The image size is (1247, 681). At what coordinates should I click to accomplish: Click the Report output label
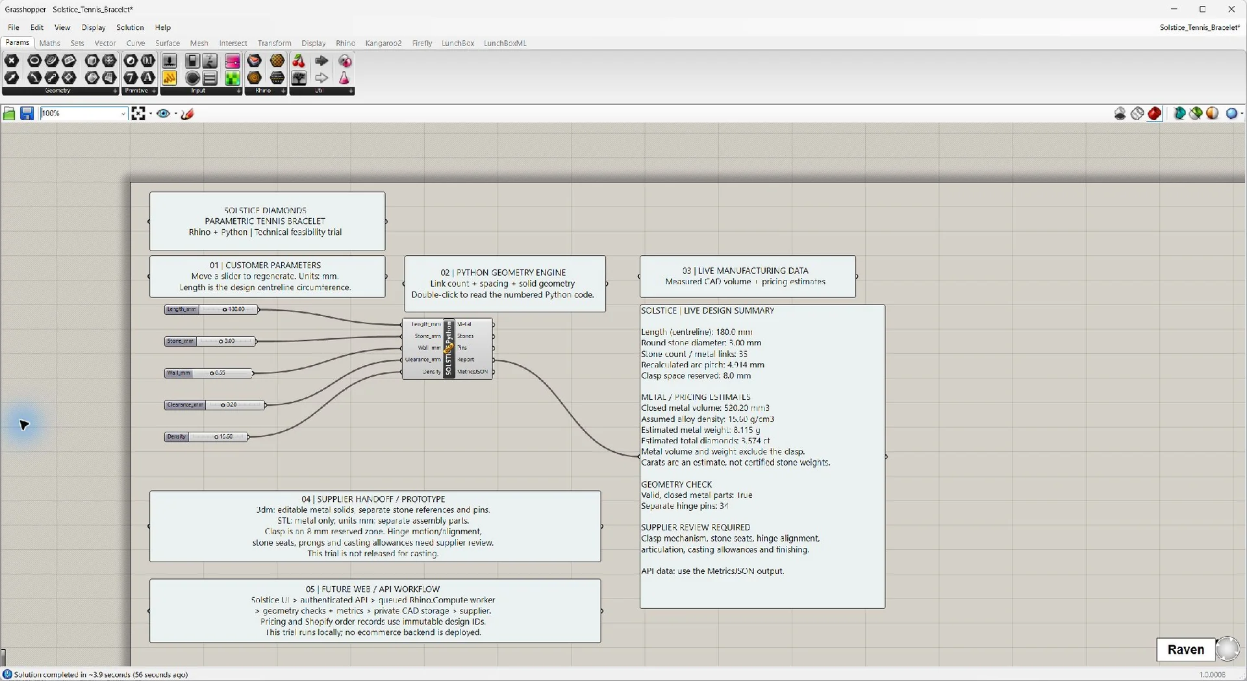coord(466,360)
